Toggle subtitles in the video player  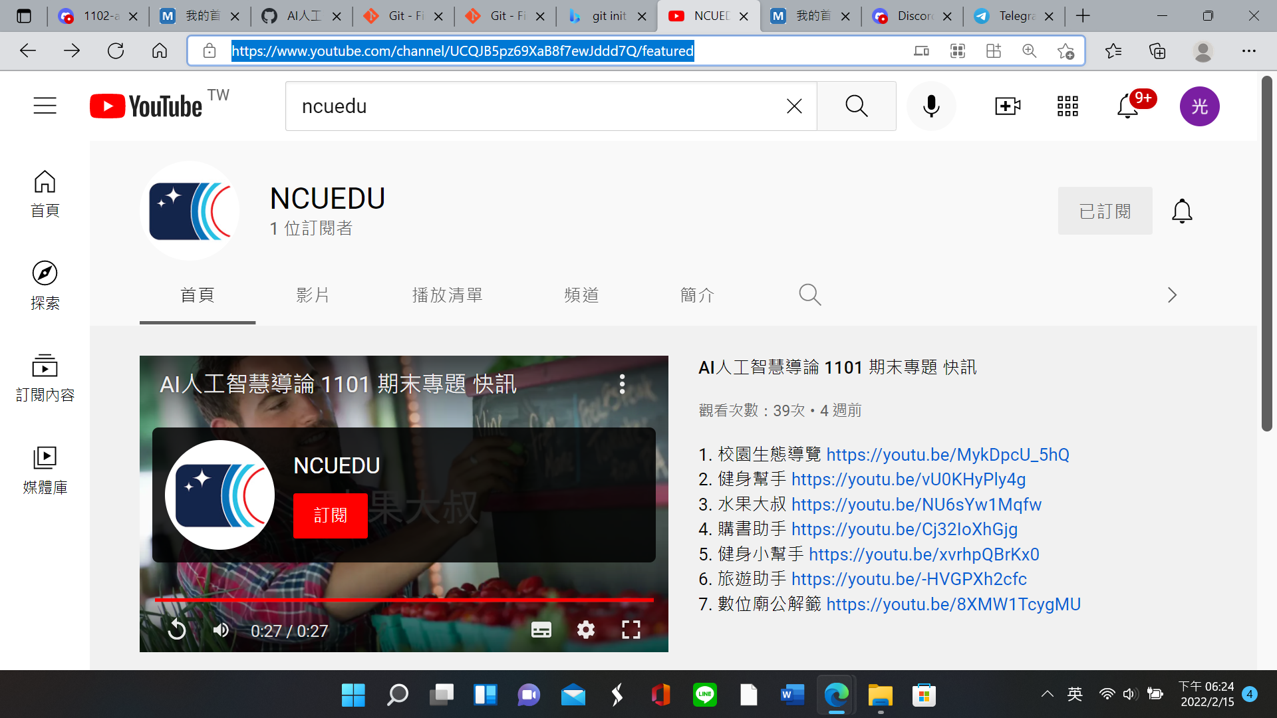point(541,630)
